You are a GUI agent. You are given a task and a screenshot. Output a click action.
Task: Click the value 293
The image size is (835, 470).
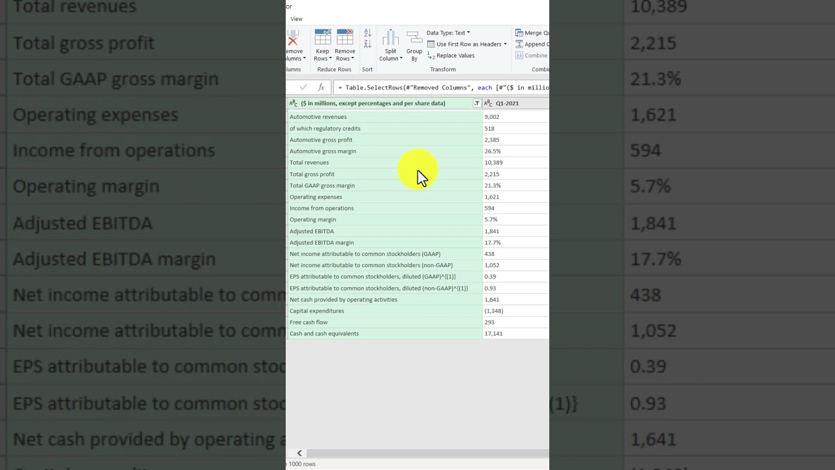(x=489, y=322)
